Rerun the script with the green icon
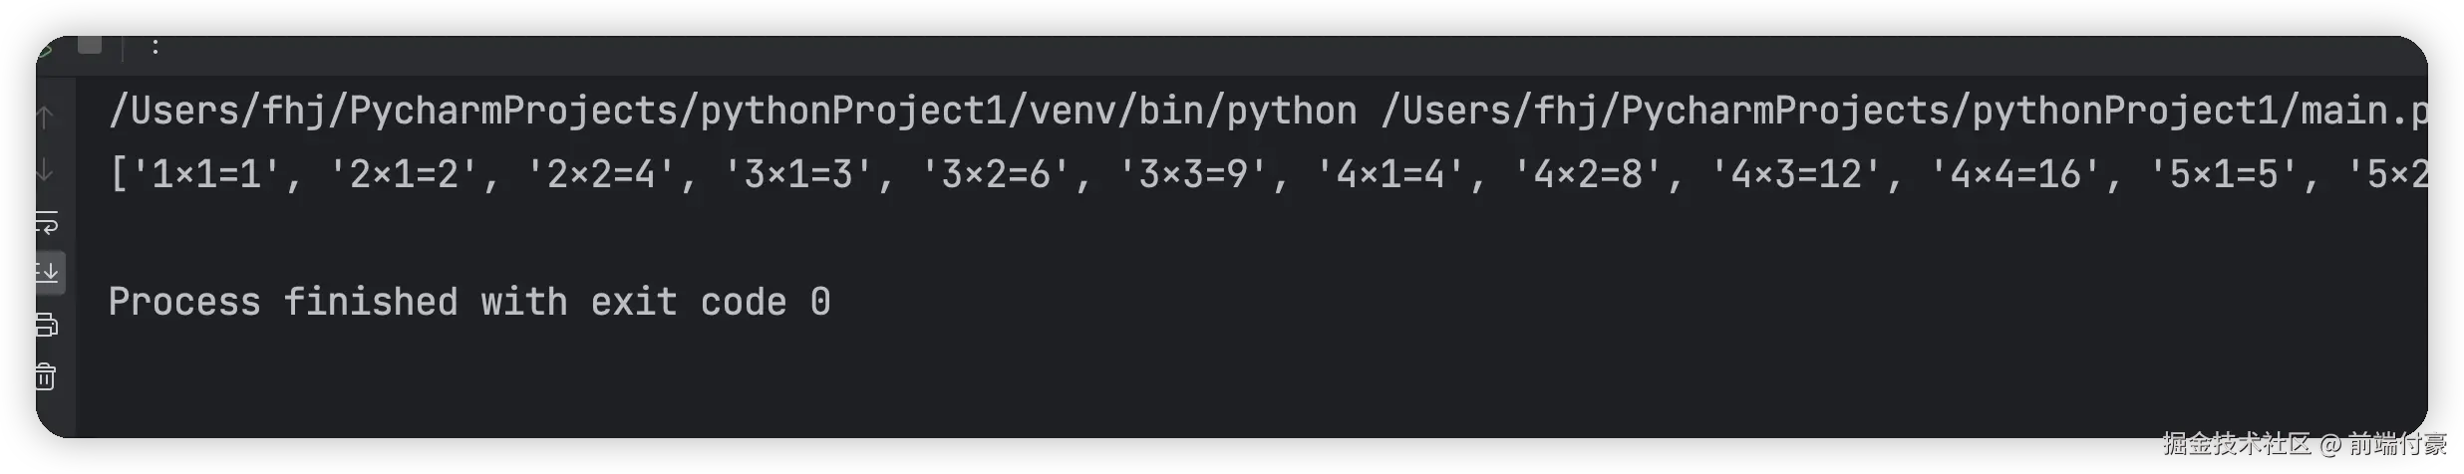Image resolution: width=2464 pixels, height=474 pixels. [44, 46]
